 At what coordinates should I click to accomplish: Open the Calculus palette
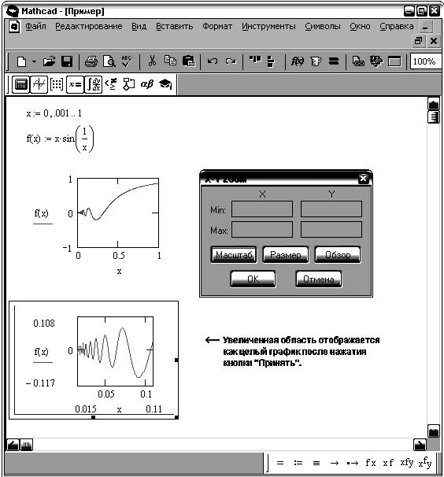pos(93,84)
